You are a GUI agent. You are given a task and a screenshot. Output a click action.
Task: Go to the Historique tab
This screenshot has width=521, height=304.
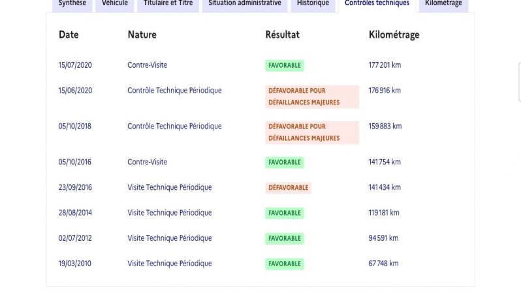pos(313,5)
